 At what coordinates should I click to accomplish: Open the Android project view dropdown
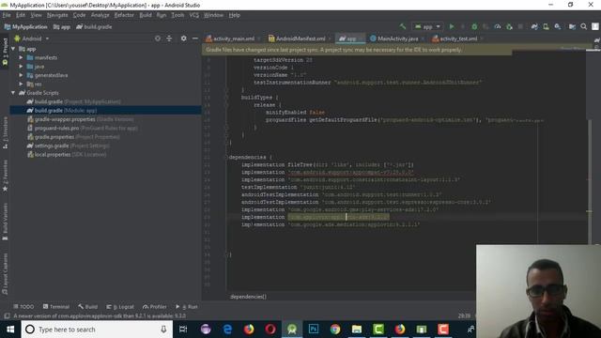pos(32,38)
